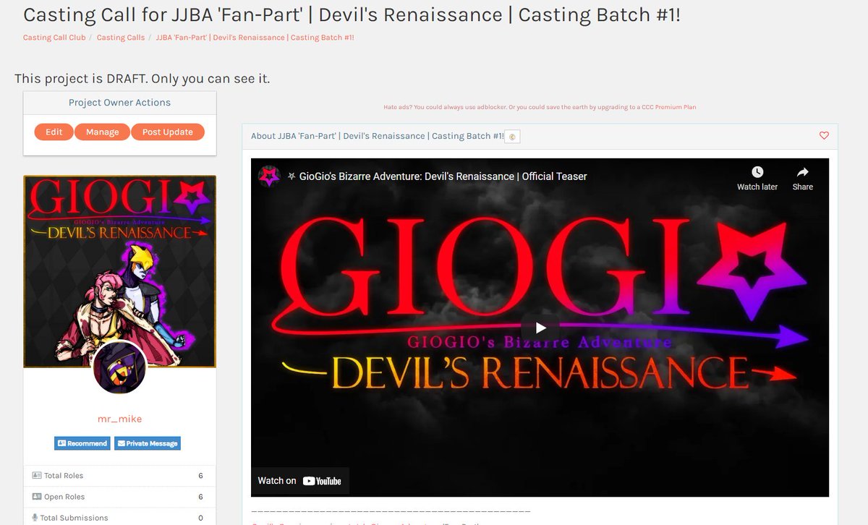Open current project breadcrumb link
868x525 pixels.
255,38
